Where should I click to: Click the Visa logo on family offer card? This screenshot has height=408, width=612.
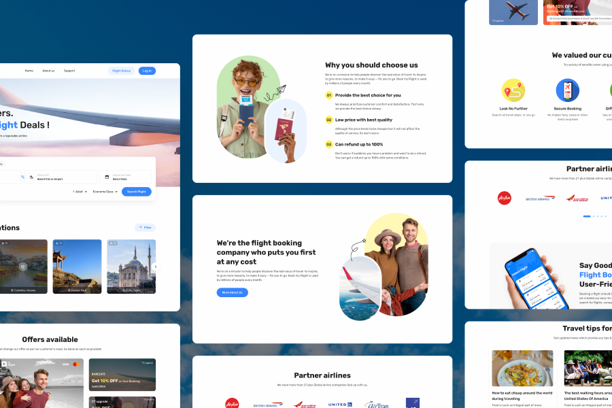coord(65,364)
